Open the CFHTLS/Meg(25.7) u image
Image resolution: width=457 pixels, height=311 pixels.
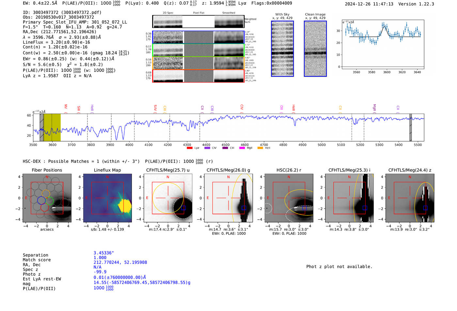point(168,198)
